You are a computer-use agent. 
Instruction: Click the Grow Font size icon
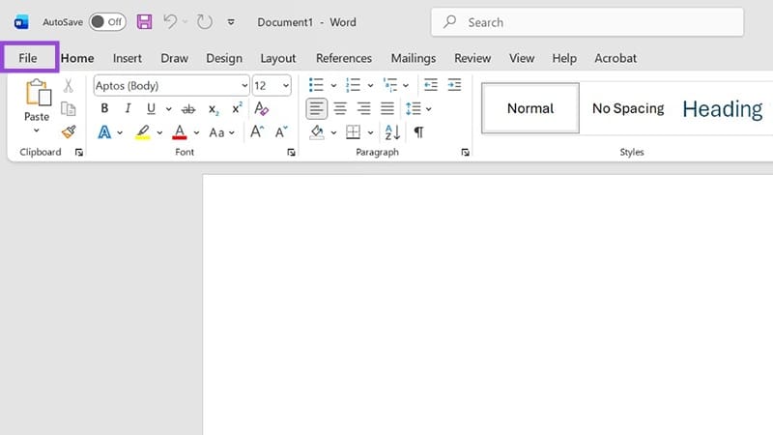pyautogui.click(x=257, y=132)
